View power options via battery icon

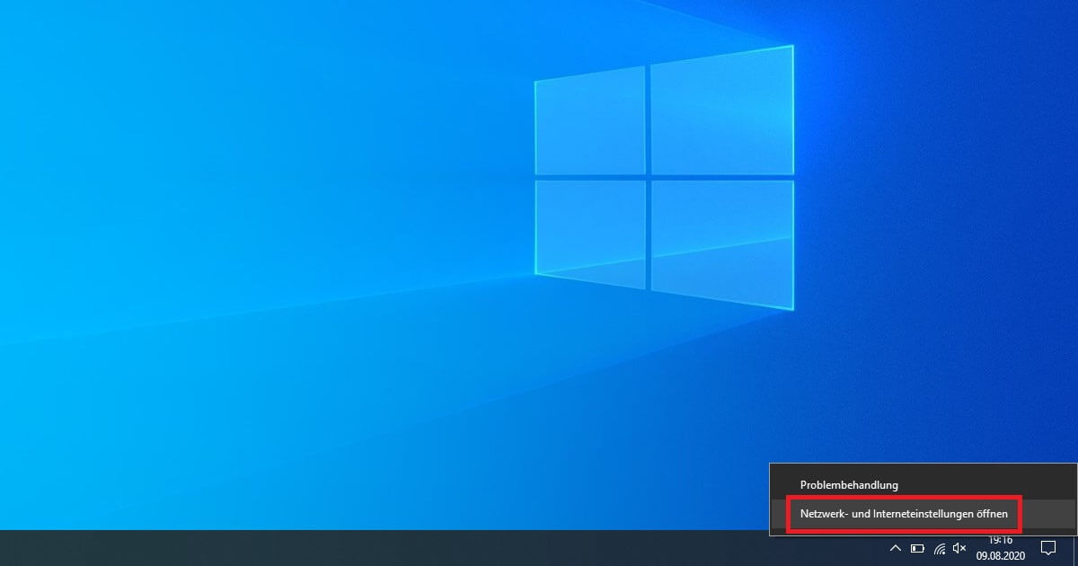point(917,548)
